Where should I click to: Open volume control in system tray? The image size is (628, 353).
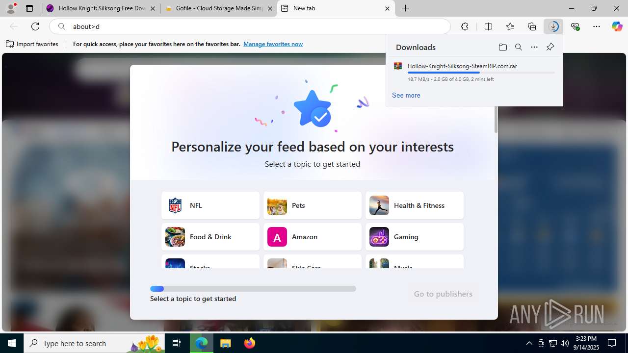[x=564, y=343]
